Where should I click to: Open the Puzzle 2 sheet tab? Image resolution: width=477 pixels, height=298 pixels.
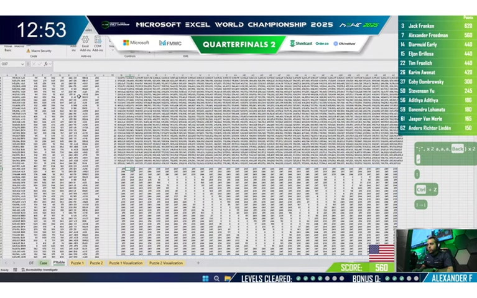coord(96,263)
